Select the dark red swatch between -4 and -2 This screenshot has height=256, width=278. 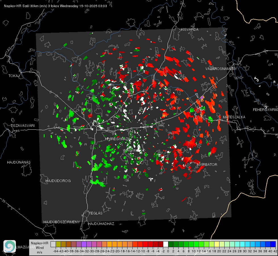(x=161, y=244)
